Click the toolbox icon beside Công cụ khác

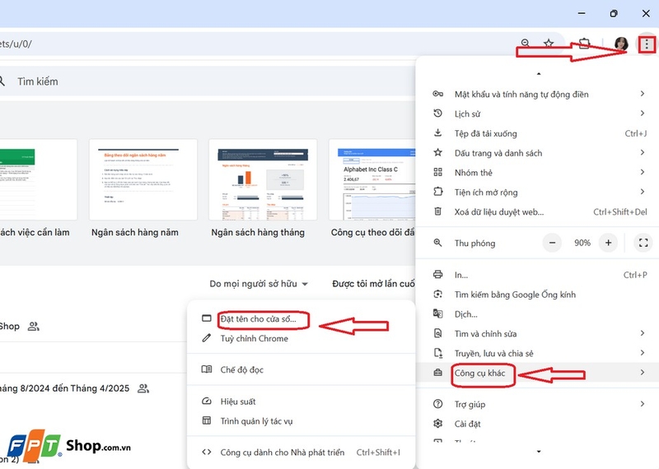[438, 373]
